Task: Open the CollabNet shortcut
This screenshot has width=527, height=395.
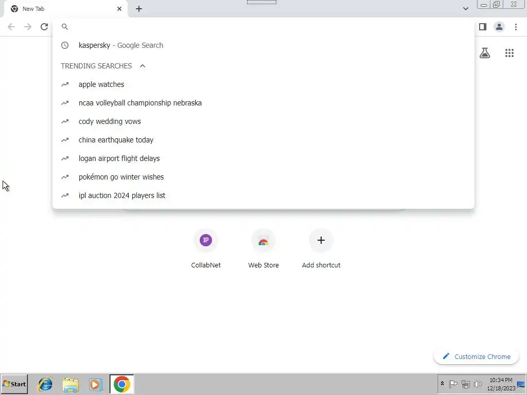Action: [x=206, y=248]
